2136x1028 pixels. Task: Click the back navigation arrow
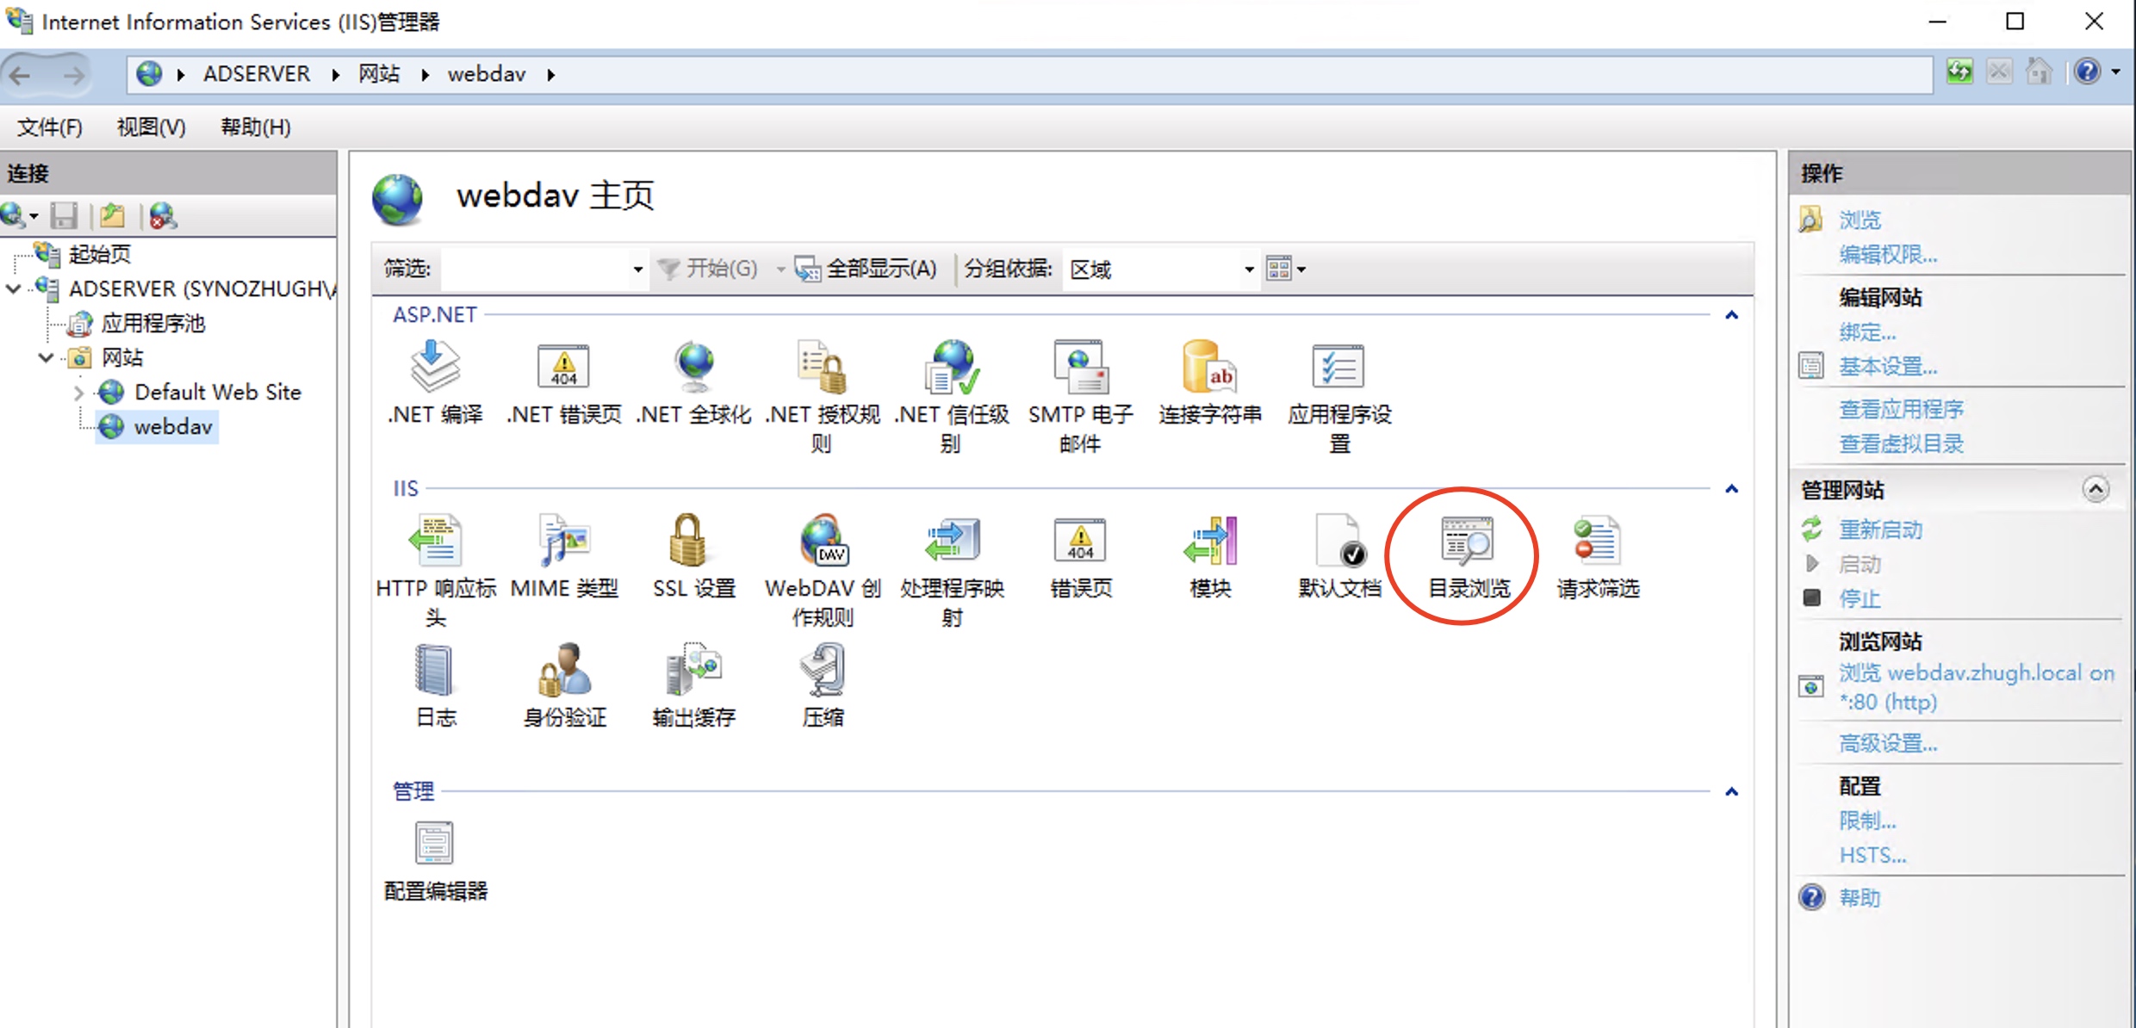pos(21,76)
